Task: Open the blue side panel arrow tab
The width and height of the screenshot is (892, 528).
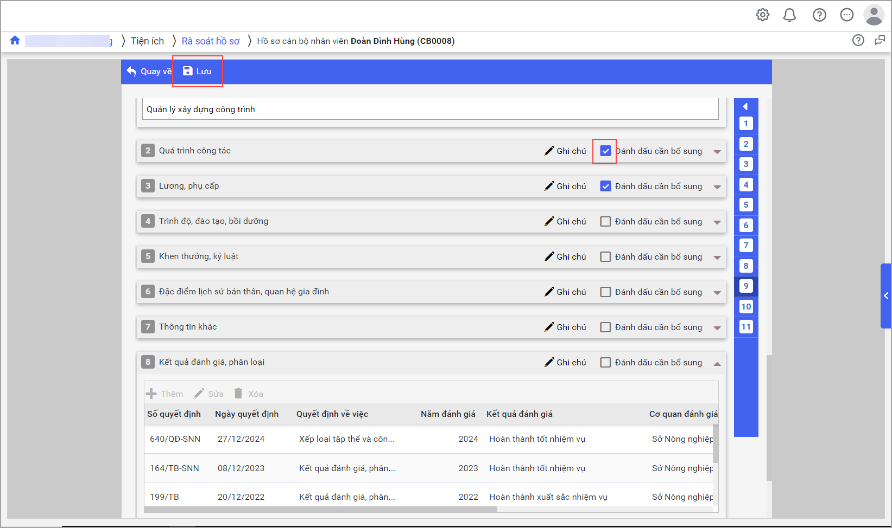Action: pos(885,296)
